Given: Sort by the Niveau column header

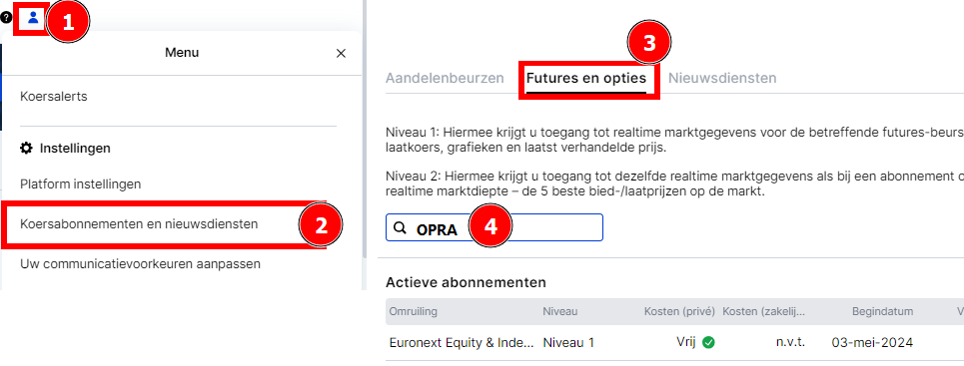Looking at the screenshot, I should coord(560,311).
